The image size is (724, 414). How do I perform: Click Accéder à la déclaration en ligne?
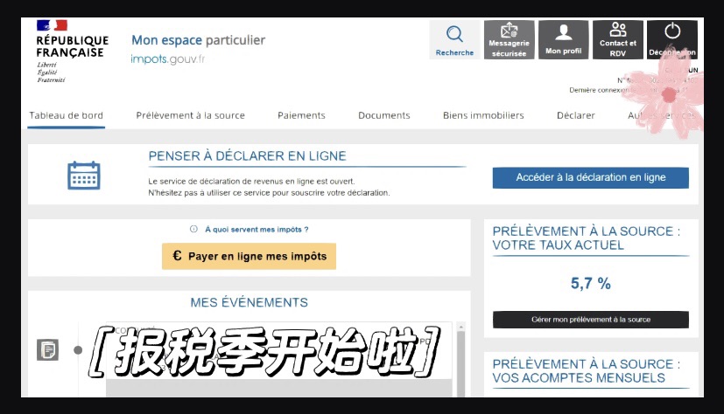[590, 177]
